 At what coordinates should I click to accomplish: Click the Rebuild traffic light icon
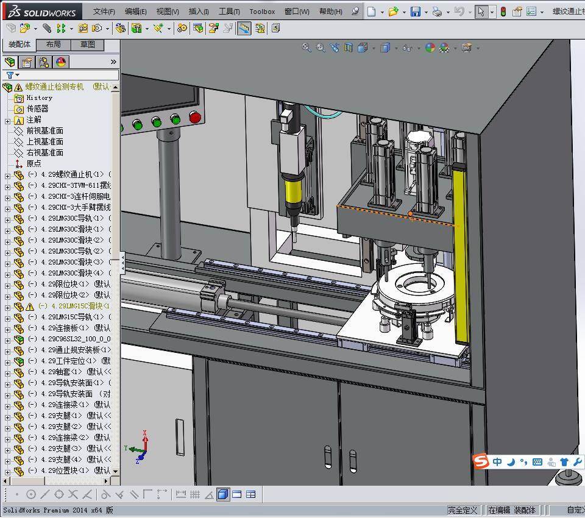click(503, 12)
